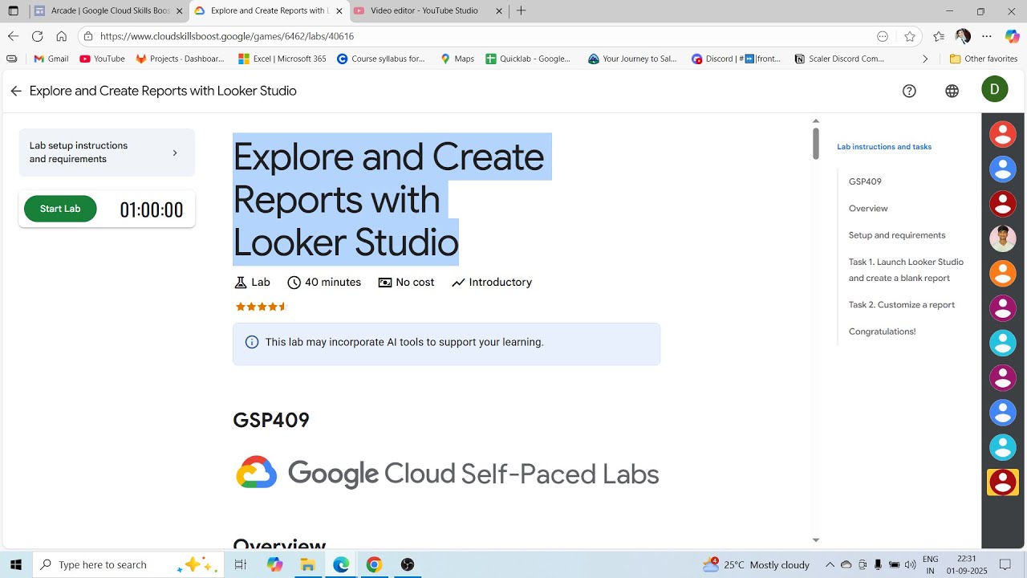Show hidden system tray icons
The image size is (1027, 578).
[x=830, y=564]
